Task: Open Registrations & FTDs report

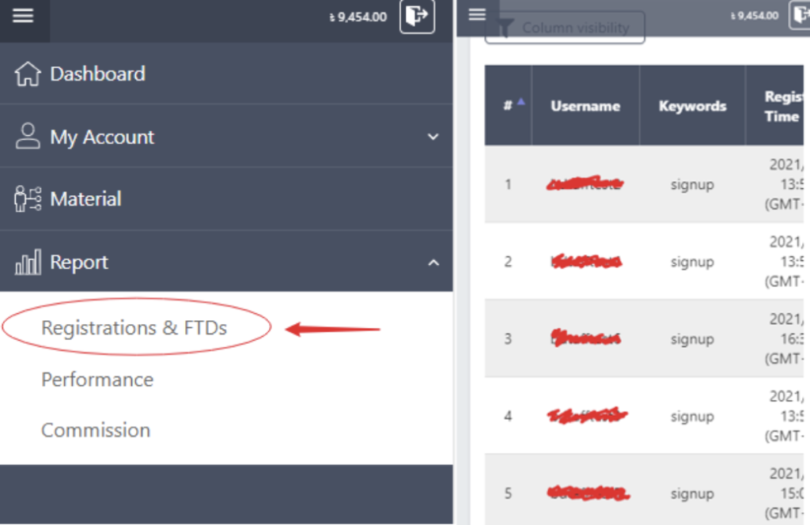Action: [x=134, y=328]
